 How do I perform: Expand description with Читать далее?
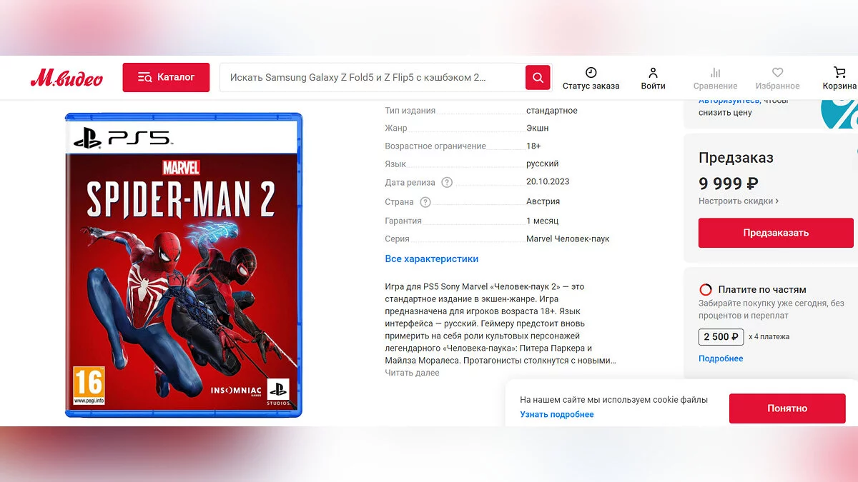coord(412,373)
